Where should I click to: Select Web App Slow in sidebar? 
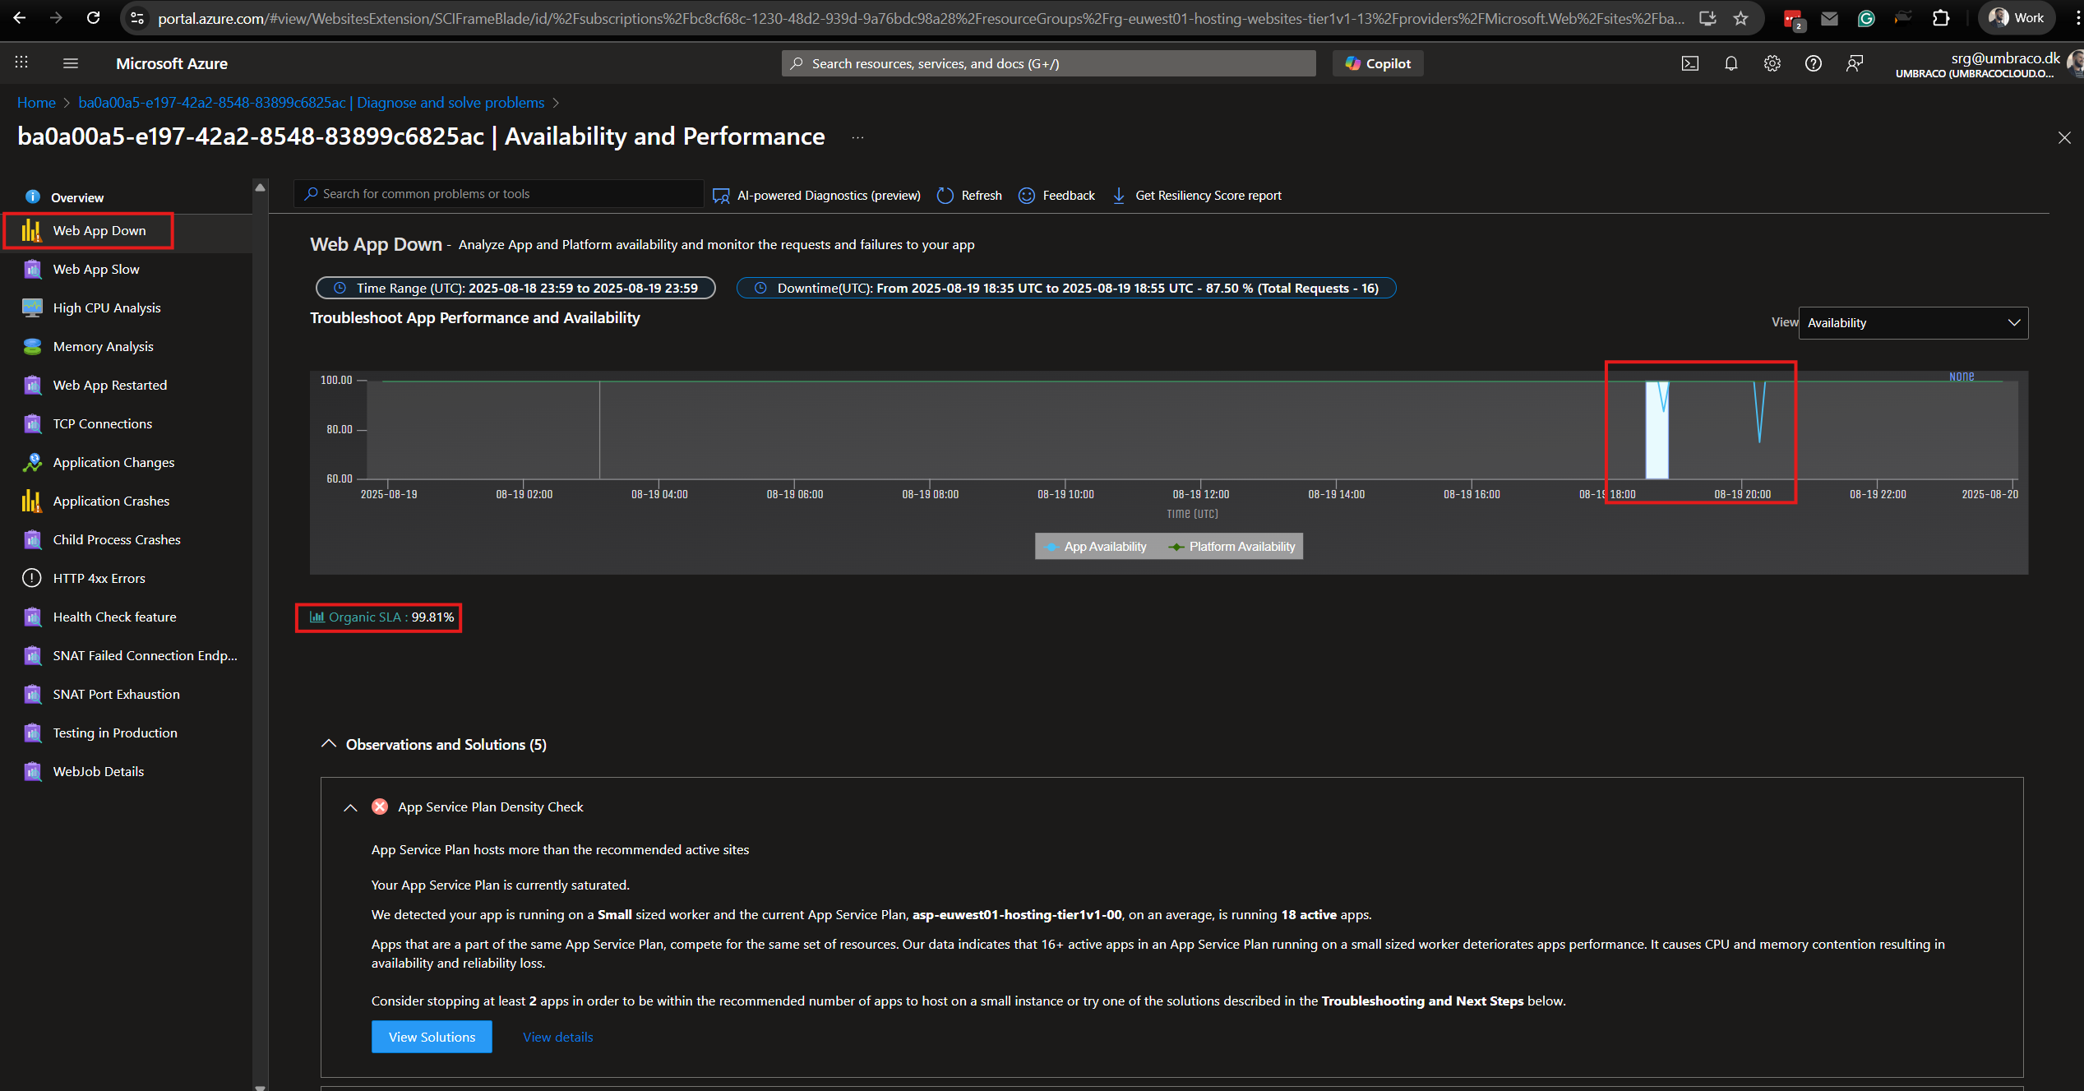click(96, 269)
